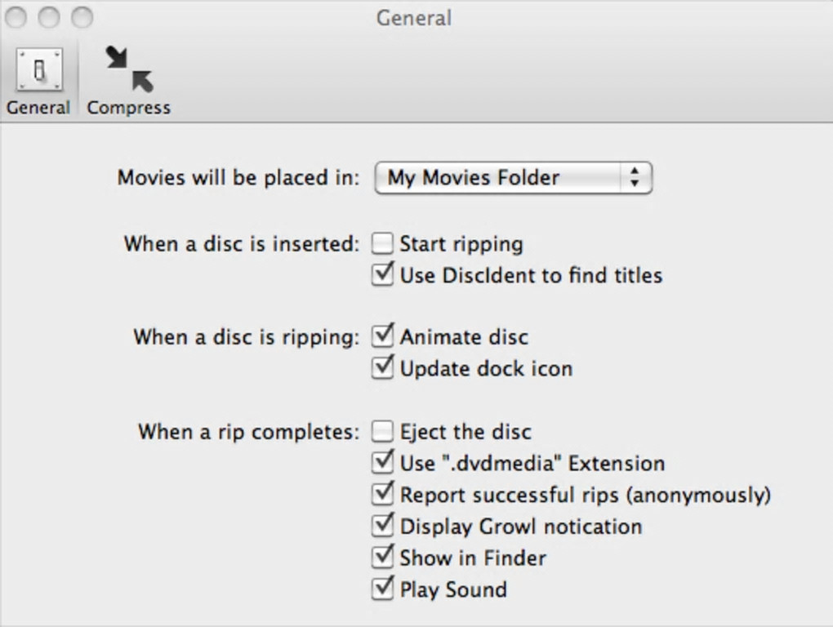Click the dropdown stepper arrows for movie location

pyautogui.click(x=635, y=178)
